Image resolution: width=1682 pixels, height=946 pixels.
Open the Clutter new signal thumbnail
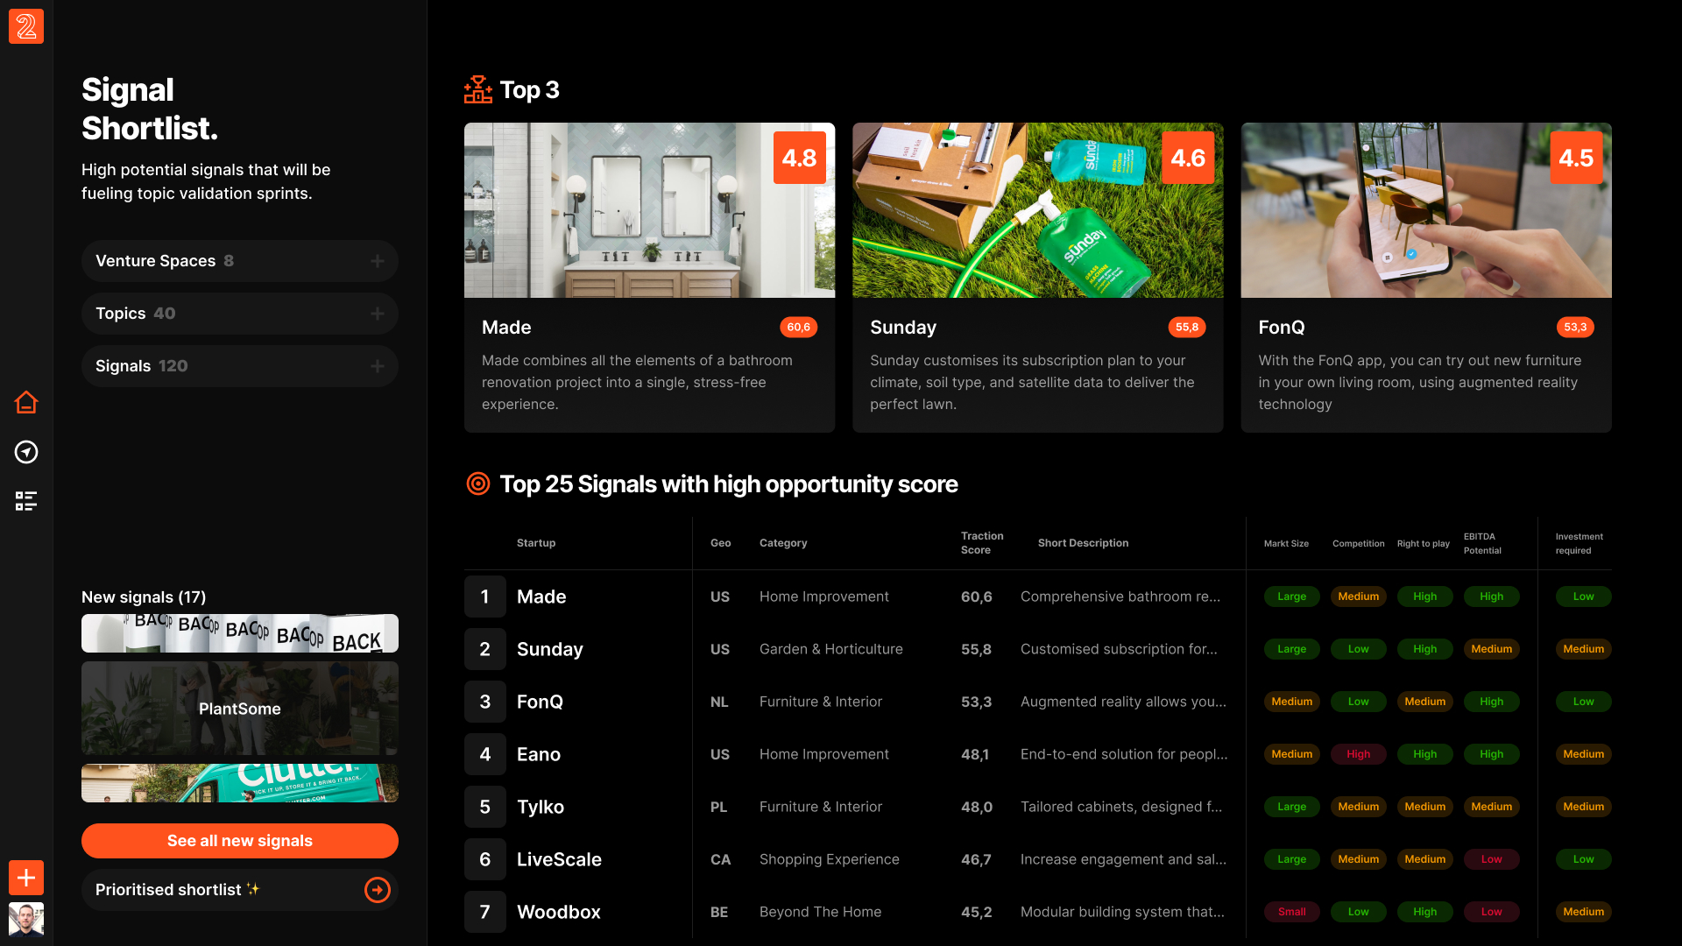point(240,783)
